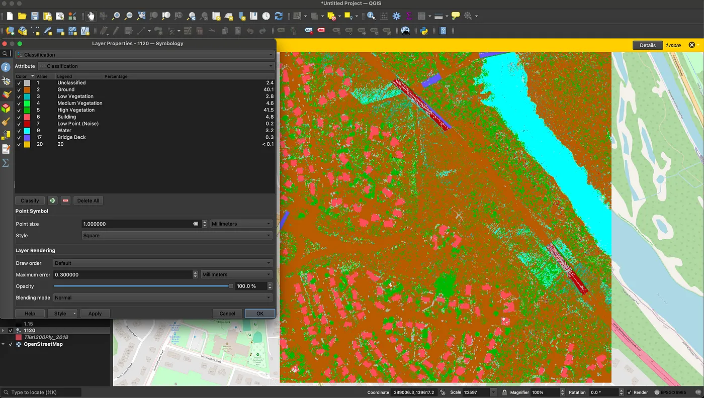The width and height of the screenshot is (704, 398).
Task: Uncheck the Ground class checkbox
Action: 19,89
